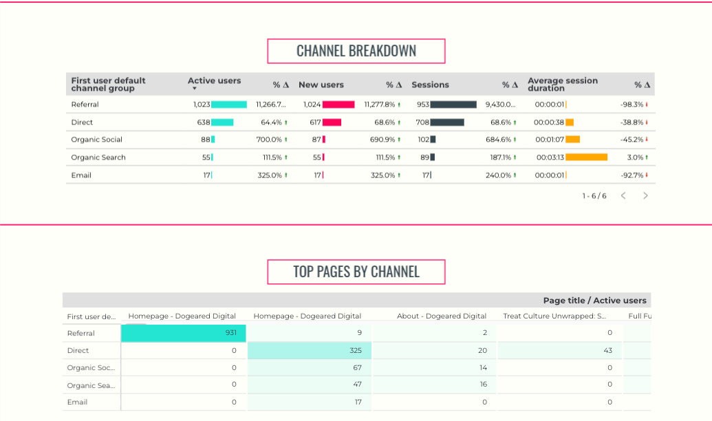
Task: Click the CHANNEL BREAKDOWN title
Action: [x=356, y=50]
